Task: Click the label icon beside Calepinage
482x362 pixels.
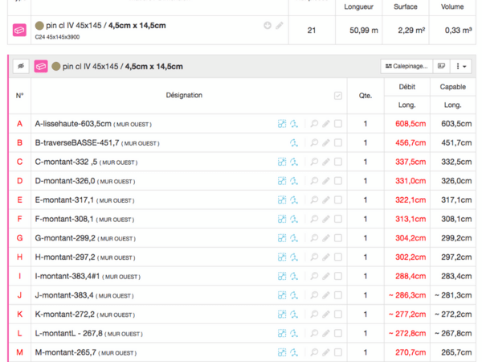Action: coord(441,66)
